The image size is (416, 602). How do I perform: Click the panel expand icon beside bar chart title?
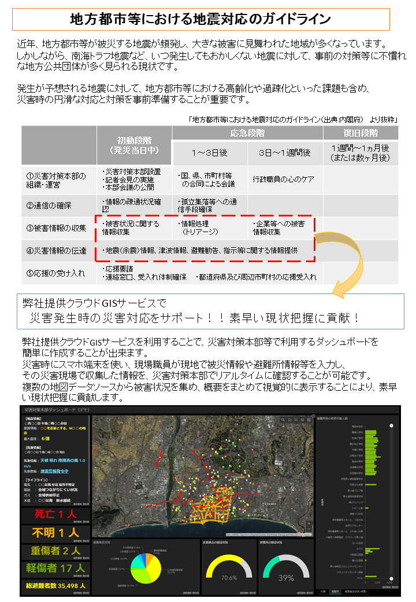point(313,416)
